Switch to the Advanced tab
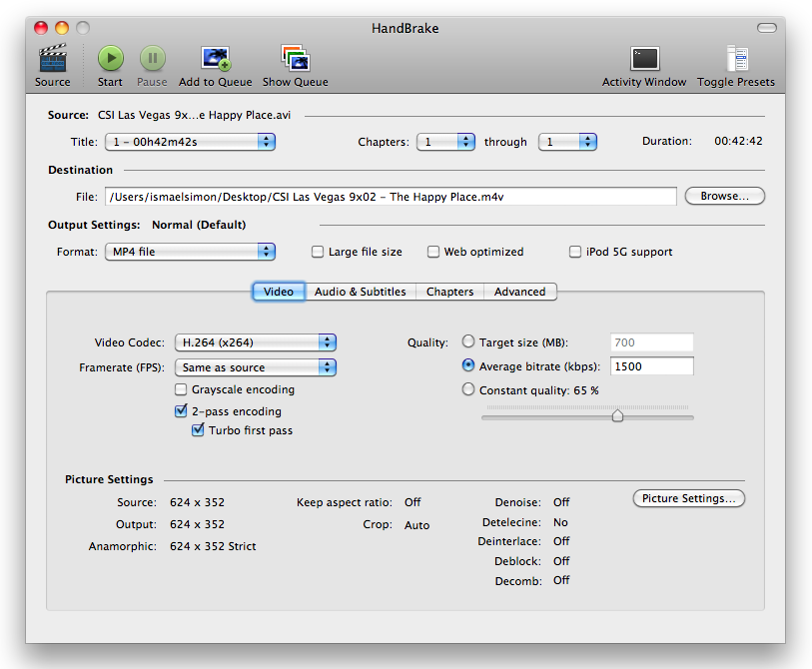This screenshot has width=812, height=669. click(519, 292)
